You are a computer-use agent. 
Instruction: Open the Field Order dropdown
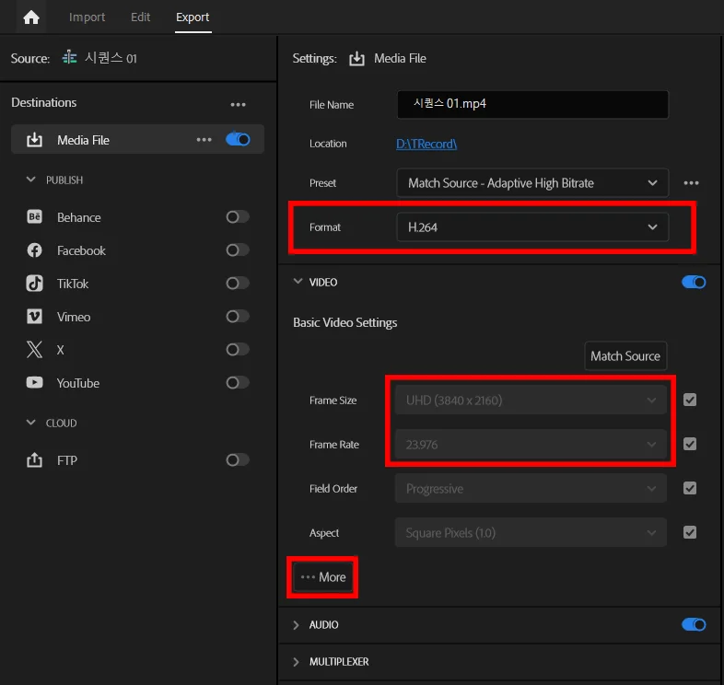(530, 488)
